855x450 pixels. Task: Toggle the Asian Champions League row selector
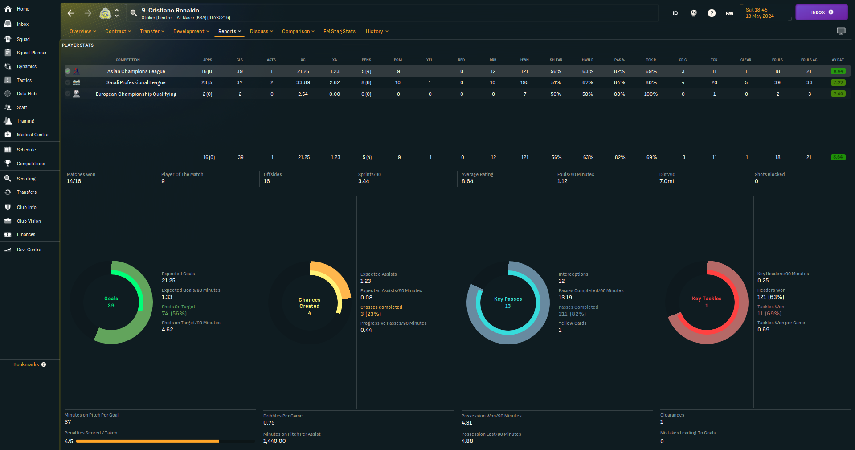tap(68, 71)
